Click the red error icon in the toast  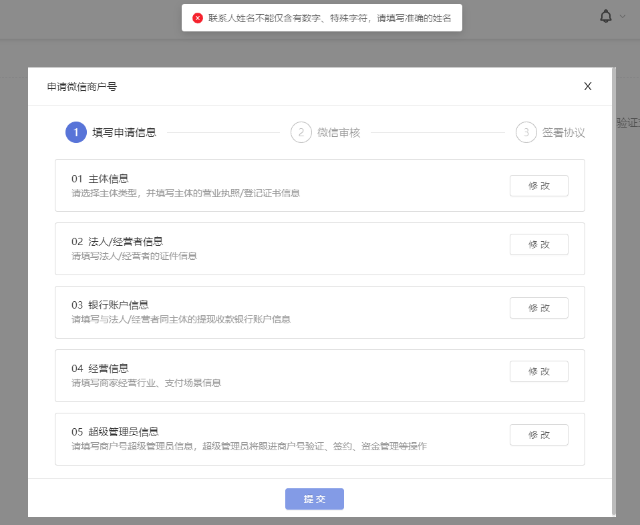(198, 18)
